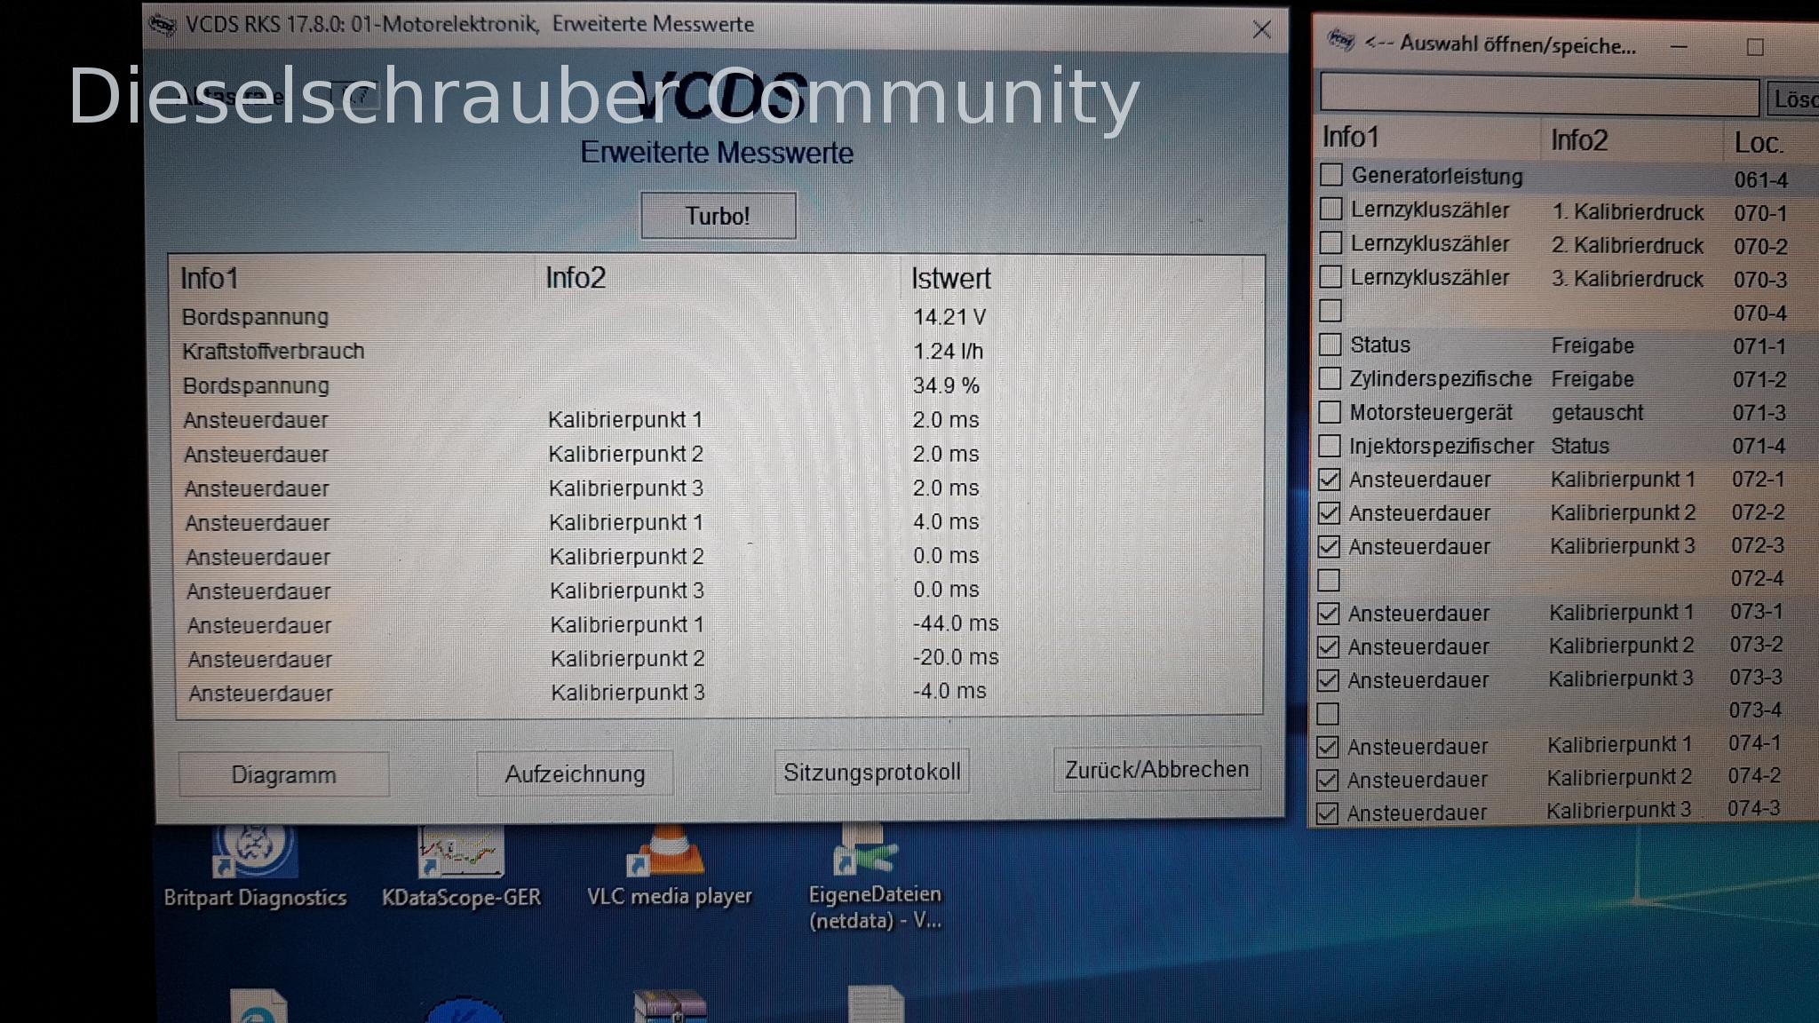Click the Turbo! button
Image resolution: width=1819 pixels, height=1023 pixels.
(718, 216)
